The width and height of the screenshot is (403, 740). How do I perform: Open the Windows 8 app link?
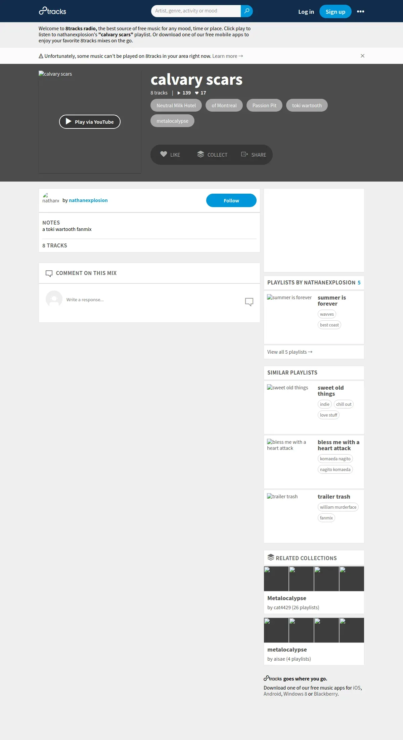[x=295, y=694]
